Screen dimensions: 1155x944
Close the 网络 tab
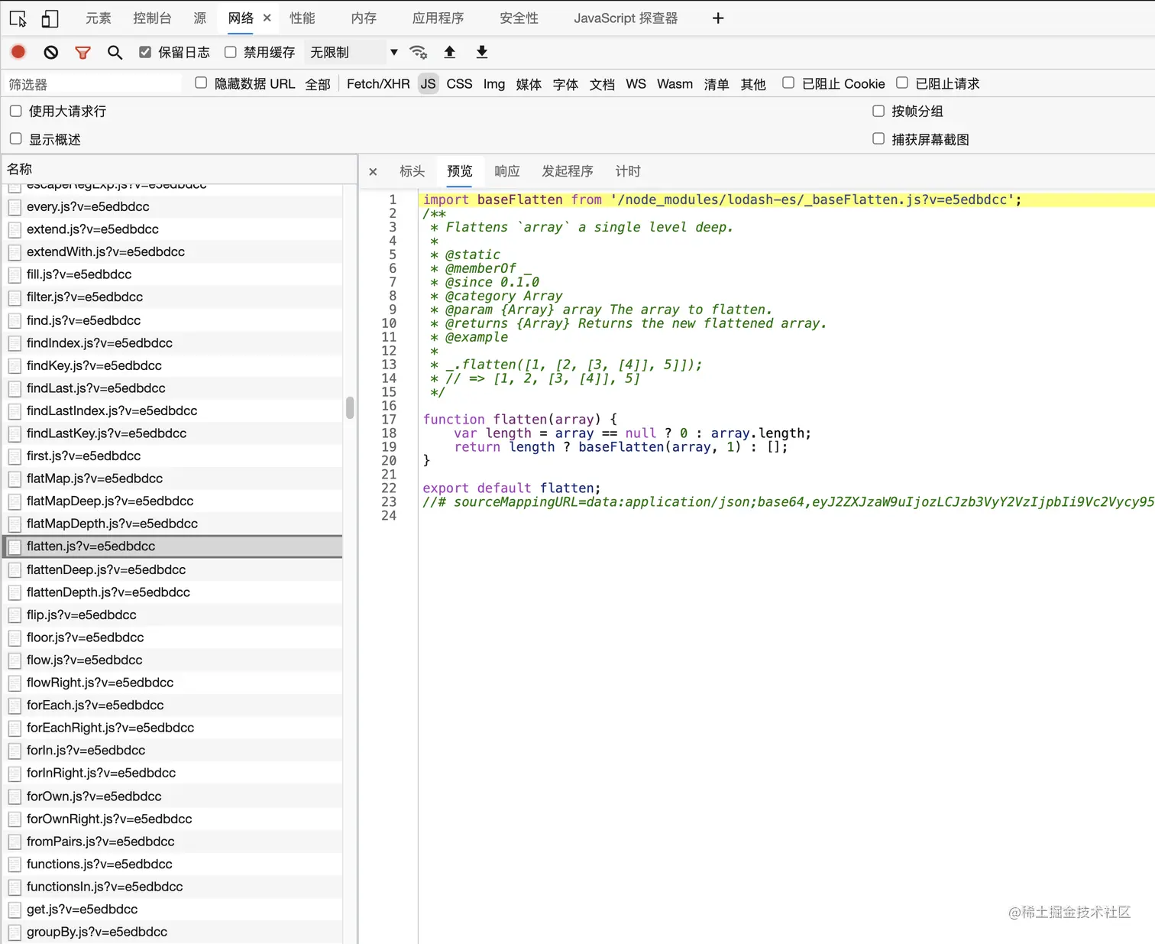[x=267, y=18]
